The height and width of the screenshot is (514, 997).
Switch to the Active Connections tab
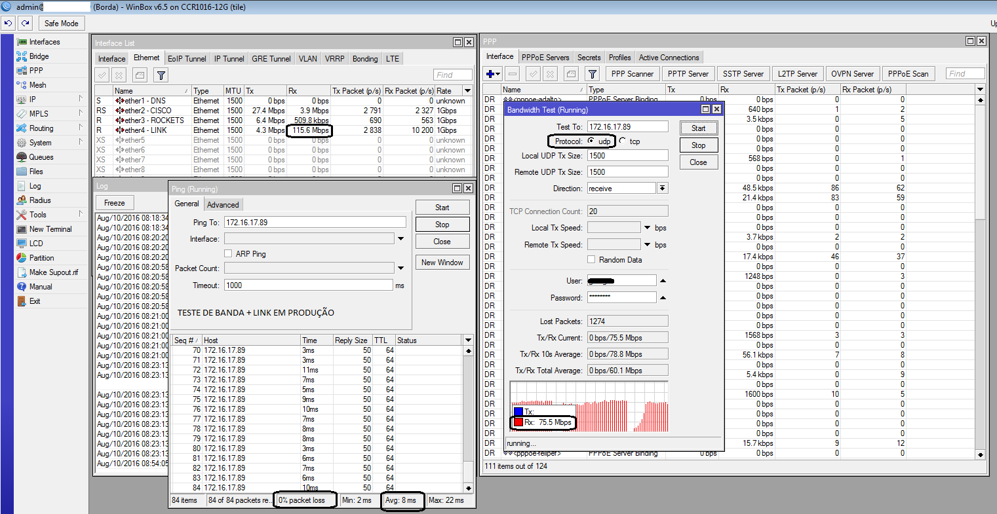click(669, 58)
